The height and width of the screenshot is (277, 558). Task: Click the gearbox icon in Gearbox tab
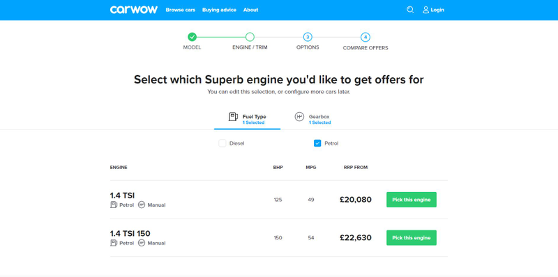pos(299,116)
